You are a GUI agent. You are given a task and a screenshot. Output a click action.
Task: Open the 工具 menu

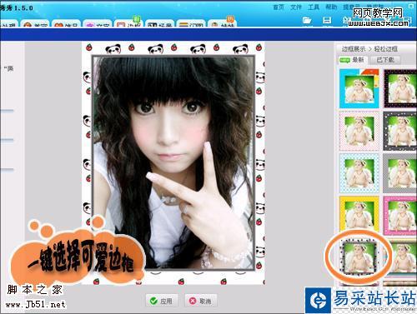[314, 7]
